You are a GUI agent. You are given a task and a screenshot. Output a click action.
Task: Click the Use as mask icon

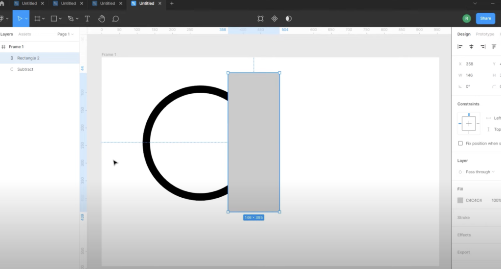[289, 19]
